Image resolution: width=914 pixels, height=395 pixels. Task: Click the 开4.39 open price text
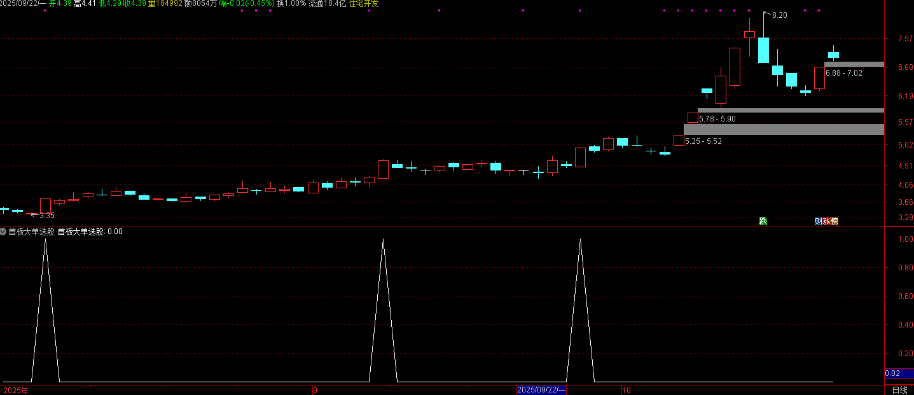(x=60, y=4)
